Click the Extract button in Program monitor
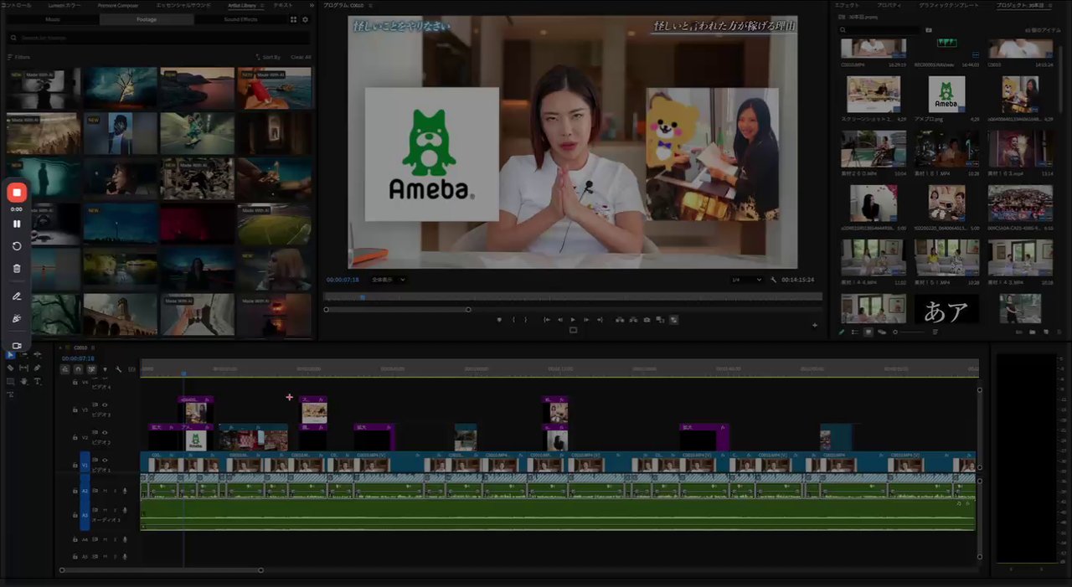1072x587 pixels. [x=633, y=320]
